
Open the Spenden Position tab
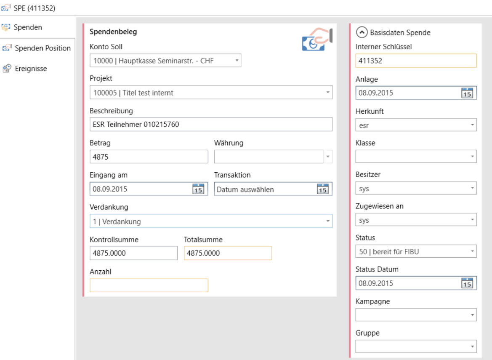[x=42, y=48]
